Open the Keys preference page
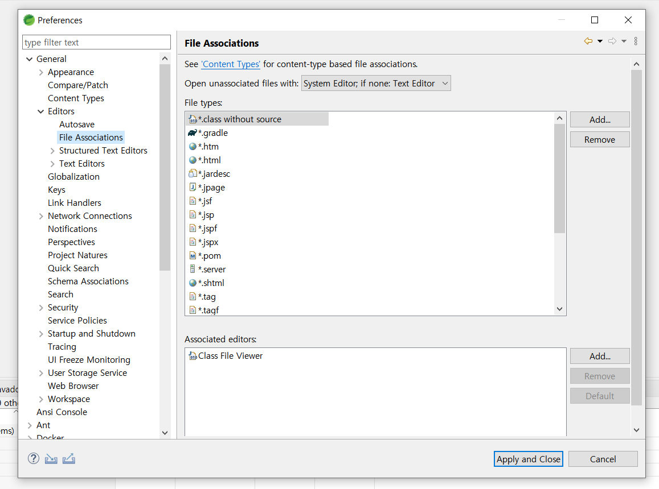This screenshot has width=659, height=489. coord(56,190)
